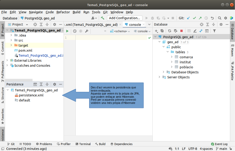Image resolution: width=235 pixels, height=151 pixels.
Task: Open the Maven side tab
Action: [x=232, y=50]
